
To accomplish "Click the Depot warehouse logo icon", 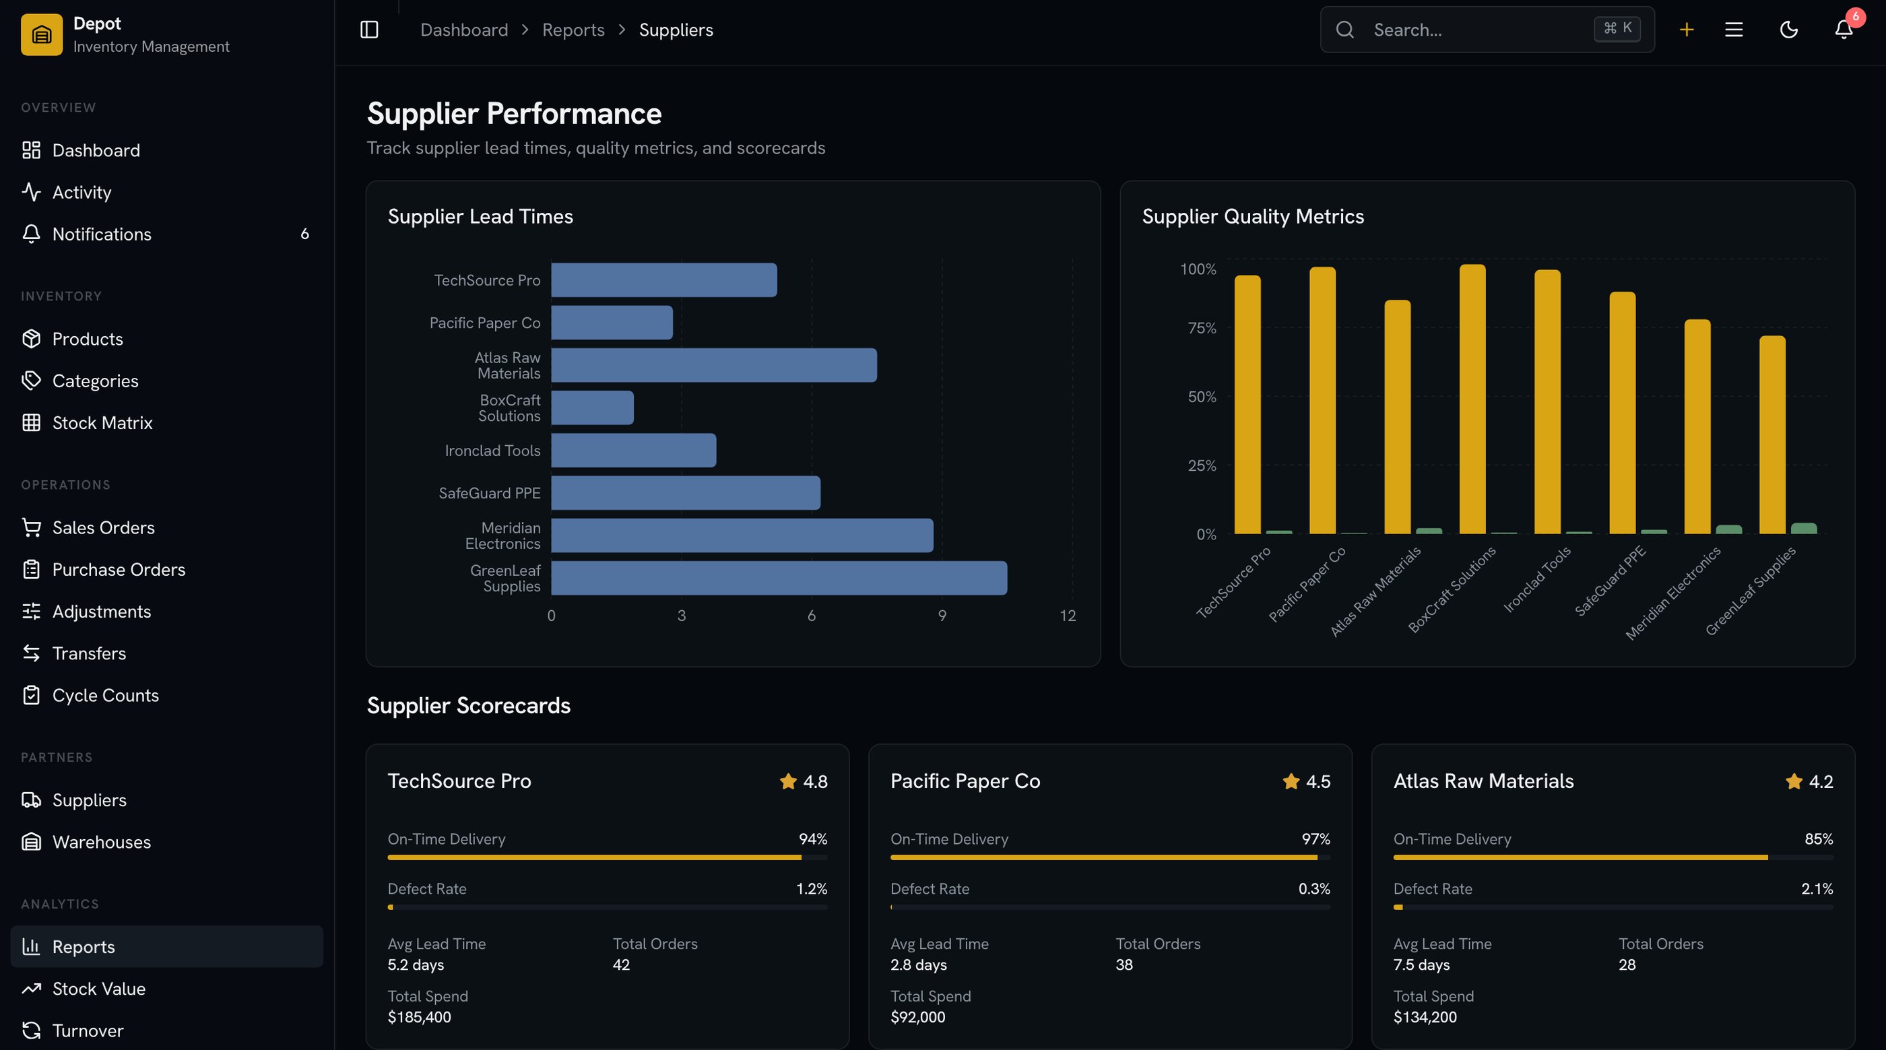I will click(x=42, y=34).
